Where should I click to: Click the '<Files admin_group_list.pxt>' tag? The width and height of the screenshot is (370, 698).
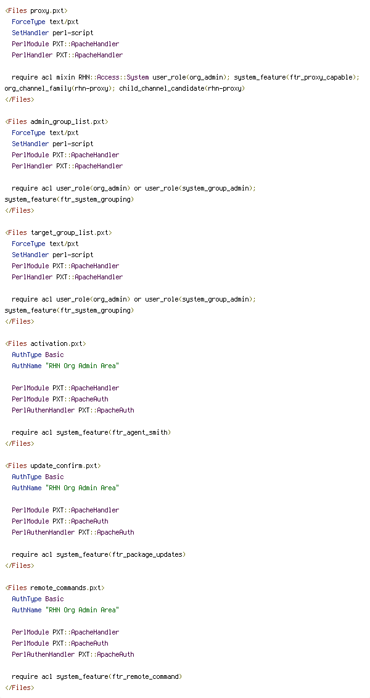(x=56, y=121)
